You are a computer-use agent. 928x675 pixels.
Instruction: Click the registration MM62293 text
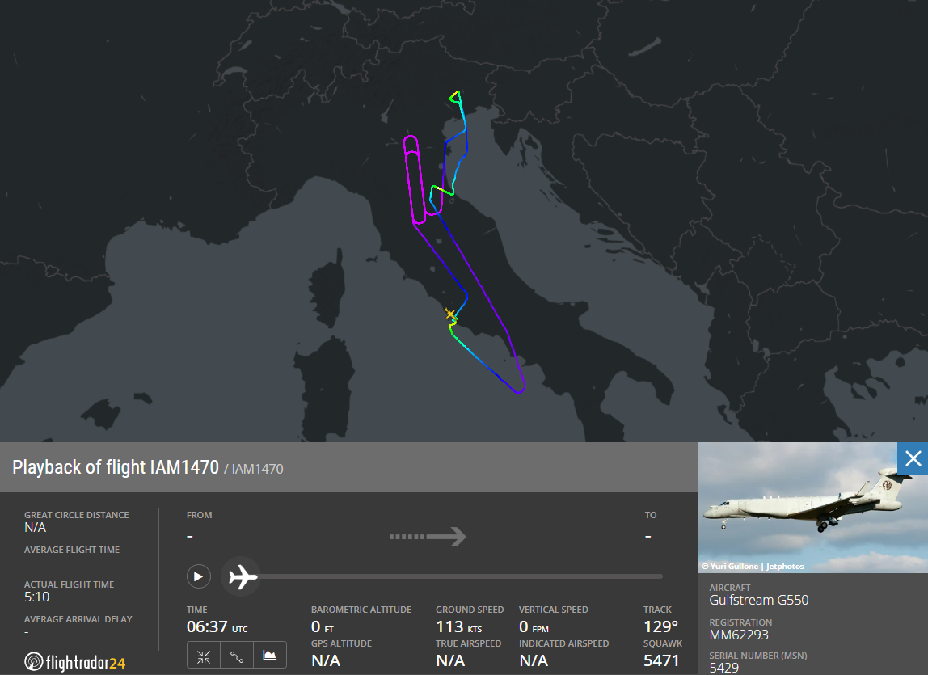739,635
